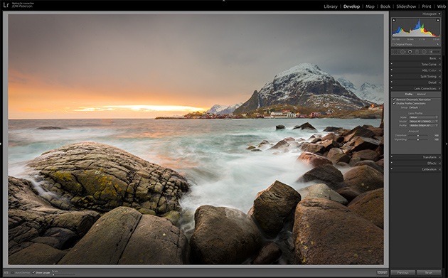Toggle the Tone Curve panel switch

[x=392, y=64]
